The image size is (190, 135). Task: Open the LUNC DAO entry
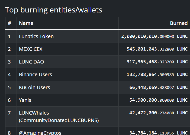tap(31, 62)
